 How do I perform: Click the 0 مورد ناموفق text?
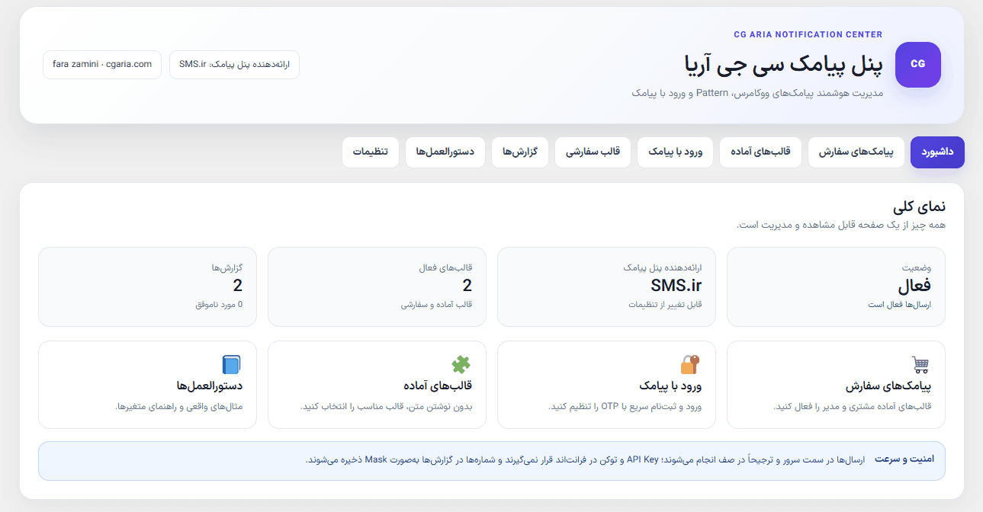coord(219,305)
